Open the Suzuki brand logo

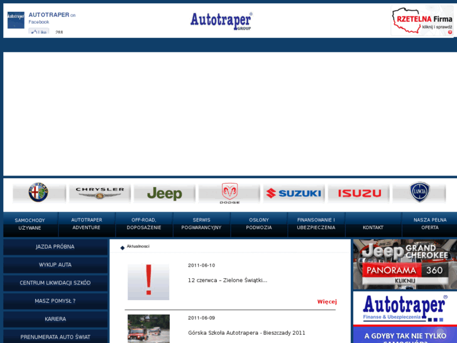(294, 193)
